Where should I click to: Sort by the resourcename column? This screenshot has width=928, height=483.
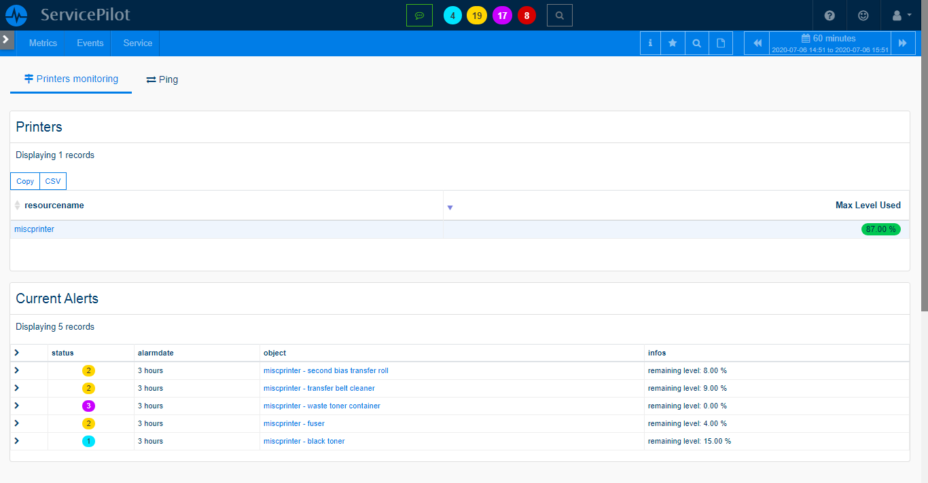pyautogui.click(x=54, y=205)
